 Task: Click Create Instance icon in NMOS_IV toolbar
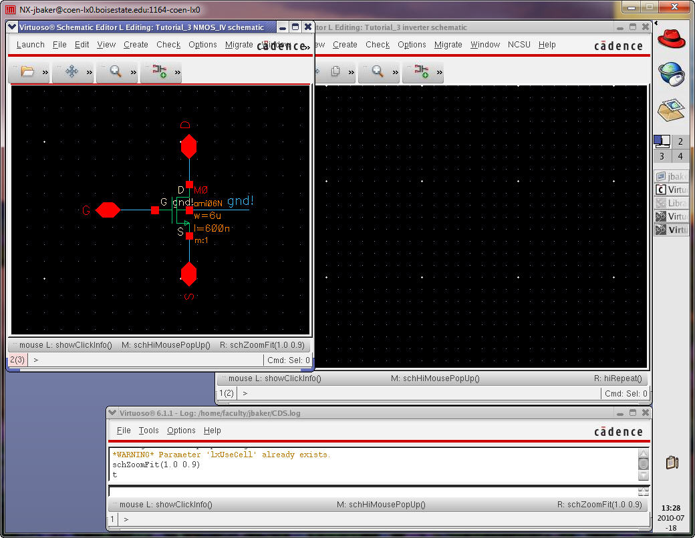point(160,71)
